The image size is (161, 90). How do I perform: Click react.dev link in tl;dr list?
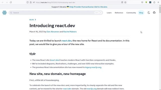click(x=55, y=60)
